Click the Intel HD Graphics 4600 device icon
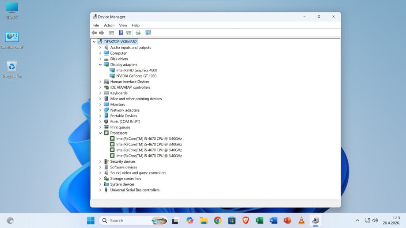Viewport: 406px width, 228px height. coord(112,70)
